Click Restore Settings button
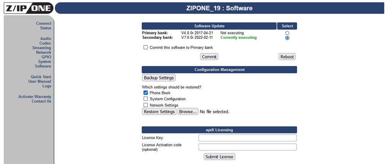388x164 pixels. click(160, 112)
